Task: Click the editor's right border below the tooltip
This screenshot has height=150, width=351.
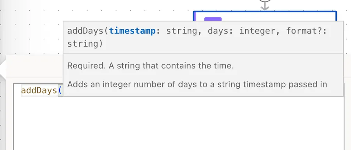Action: coord(344,123)
